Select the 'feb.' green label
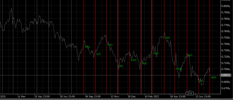This screenshot has height=100, width=233. pyautogui.click(x=145, y=63)
